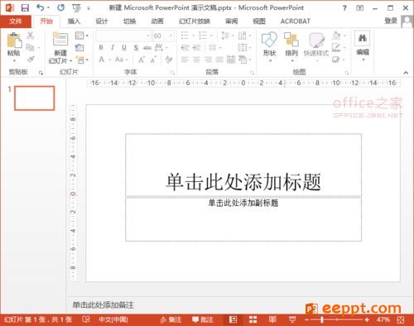Image resolution: width=414 pixels, height=326 pixels.
Task: Click the Save icon in quick access toolbar
Action: pos(25,7)
